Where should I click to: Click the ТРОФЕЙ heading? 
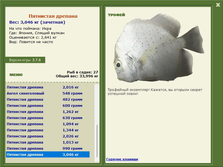click(x=116, y=15)
